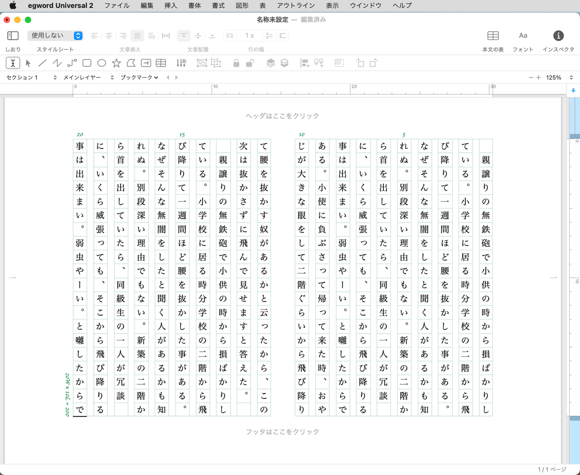Increase zoom with the plus control
The image size is (580, 475).
(539, 77)
